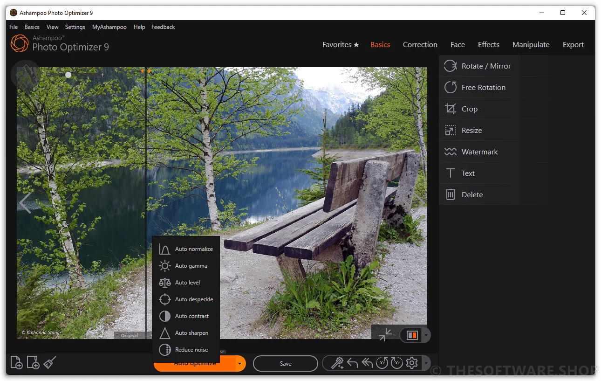601x381 pixels.
Task: Click the small collapse chevron below popup
Action: coord(223,352)
